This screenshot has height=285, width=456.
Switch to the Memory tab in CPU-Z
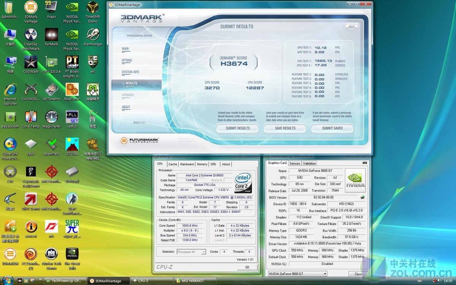[202, 164]
